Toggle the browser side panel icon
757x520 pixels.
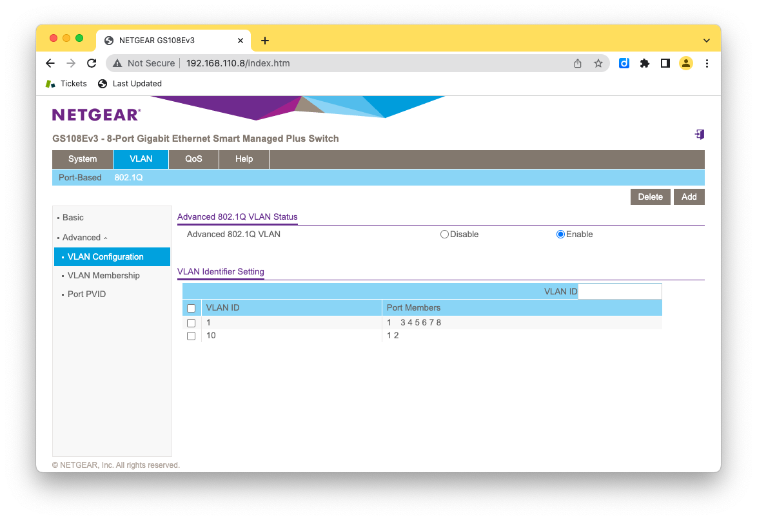point(665,63)
